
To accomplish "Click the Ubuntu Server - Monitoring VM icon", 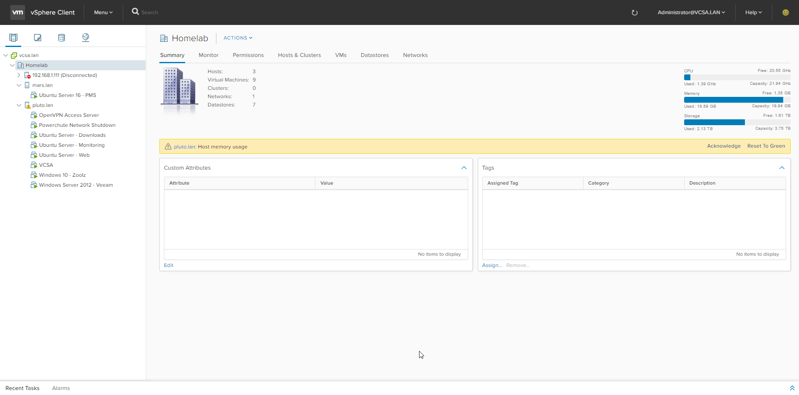I will click(34, 145).
